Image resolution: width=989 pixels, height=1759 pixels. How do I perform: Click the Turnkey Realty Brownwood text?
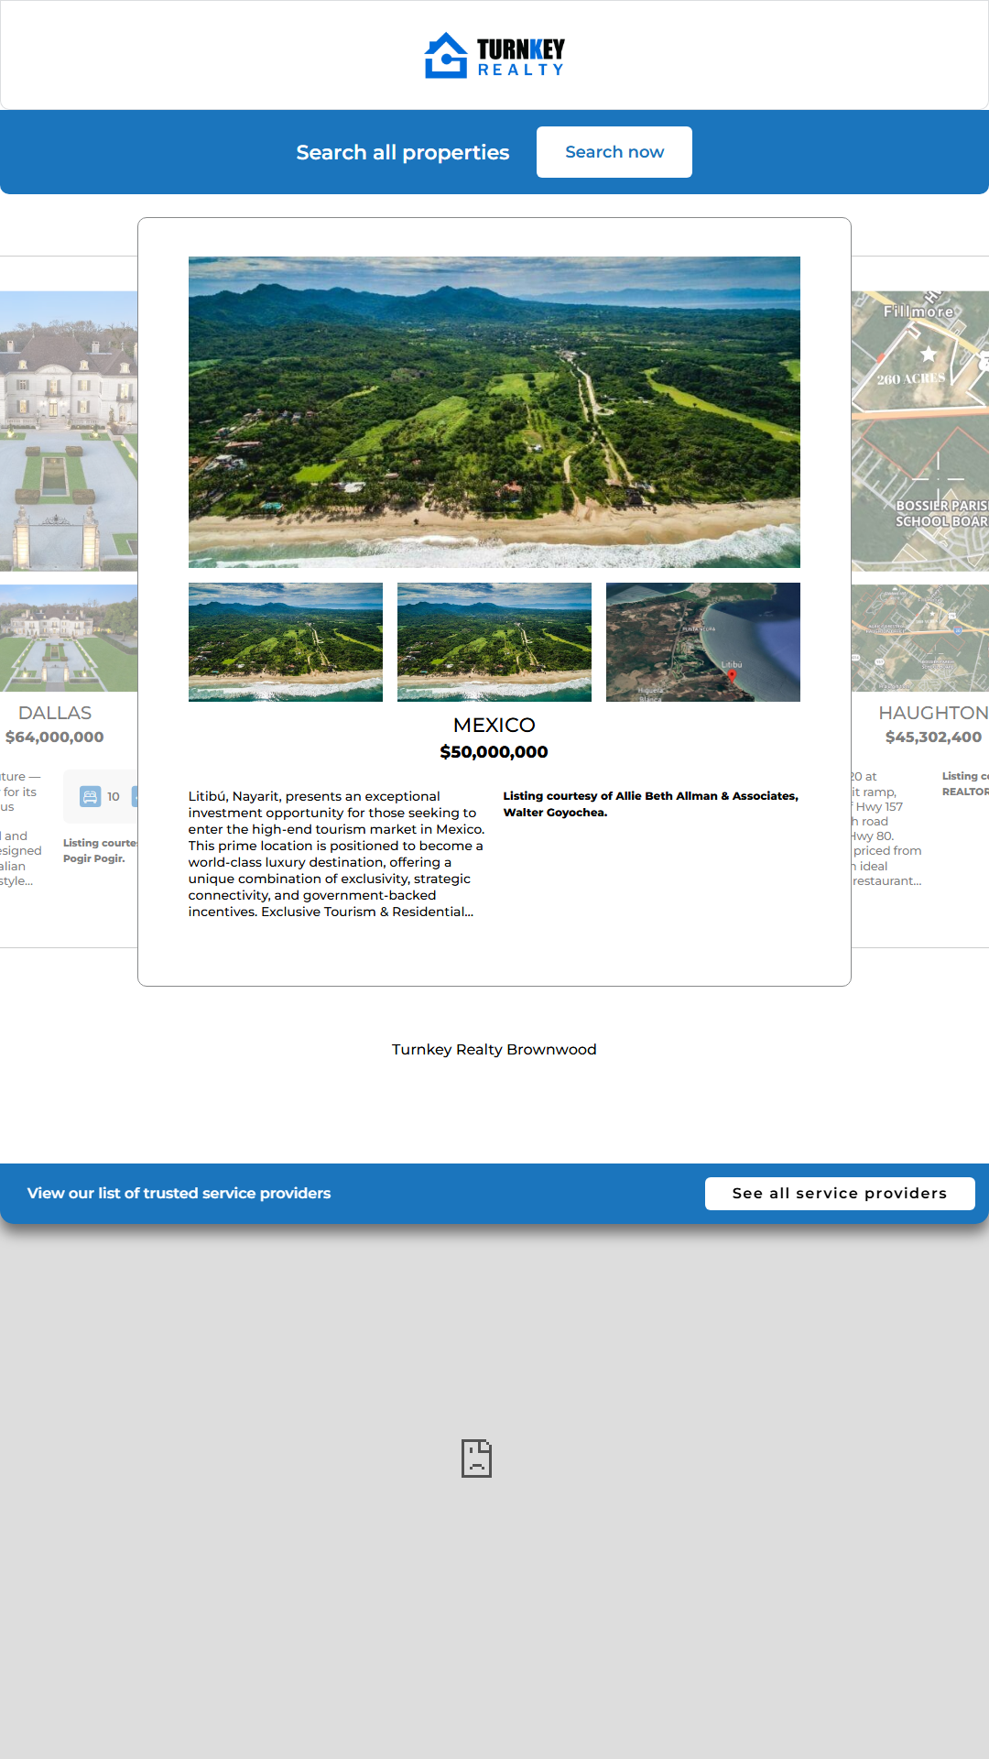point(494,1049)
